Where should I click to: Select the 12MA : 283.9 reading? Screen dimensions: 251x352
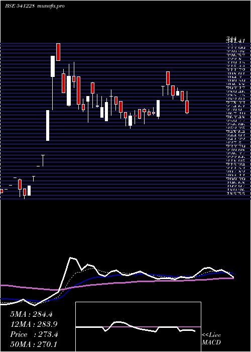click(34, 324)
